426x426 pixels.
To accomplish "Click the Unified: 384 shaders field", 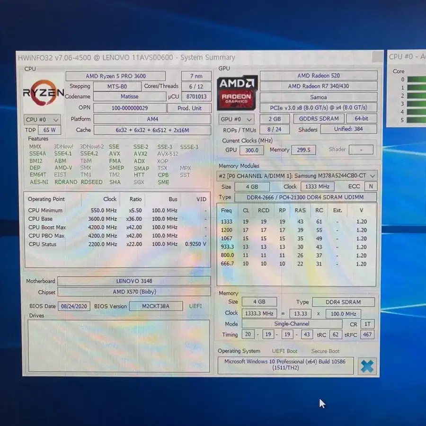I will 348,129.
